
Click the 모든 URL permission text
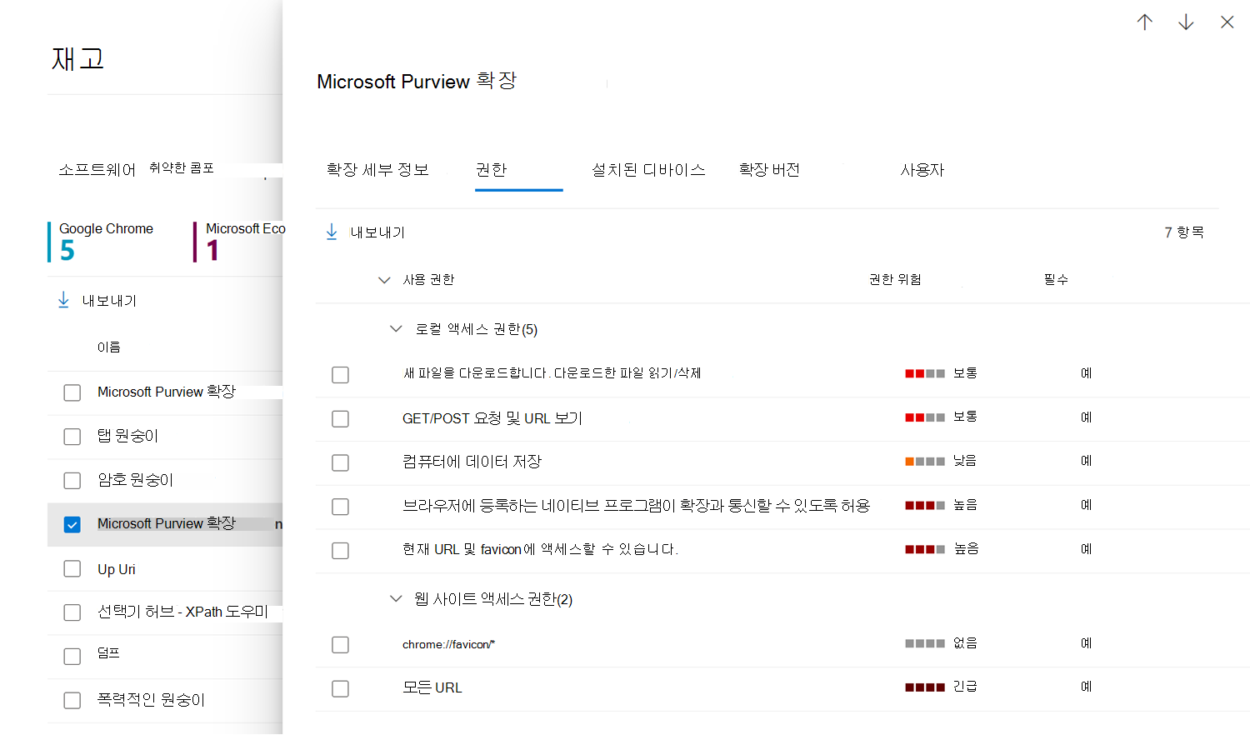432,687
